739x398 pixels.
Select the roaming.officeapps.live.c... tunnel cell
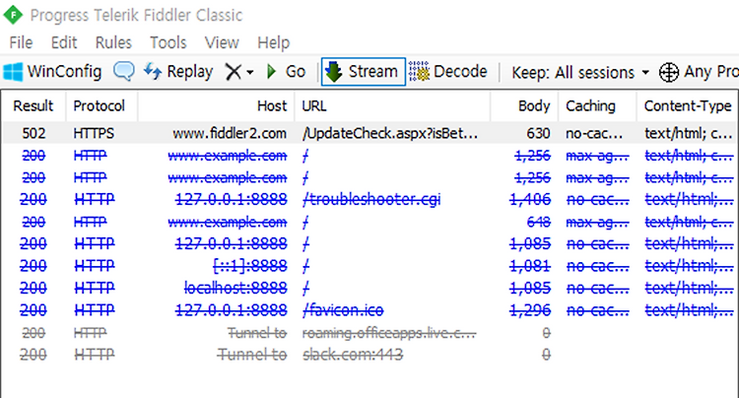389,333
